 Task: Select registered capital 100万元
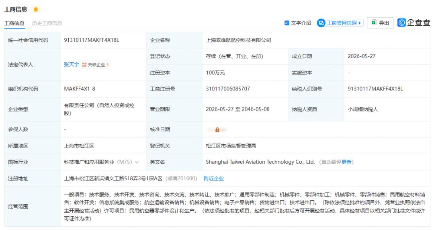(215, 73)
